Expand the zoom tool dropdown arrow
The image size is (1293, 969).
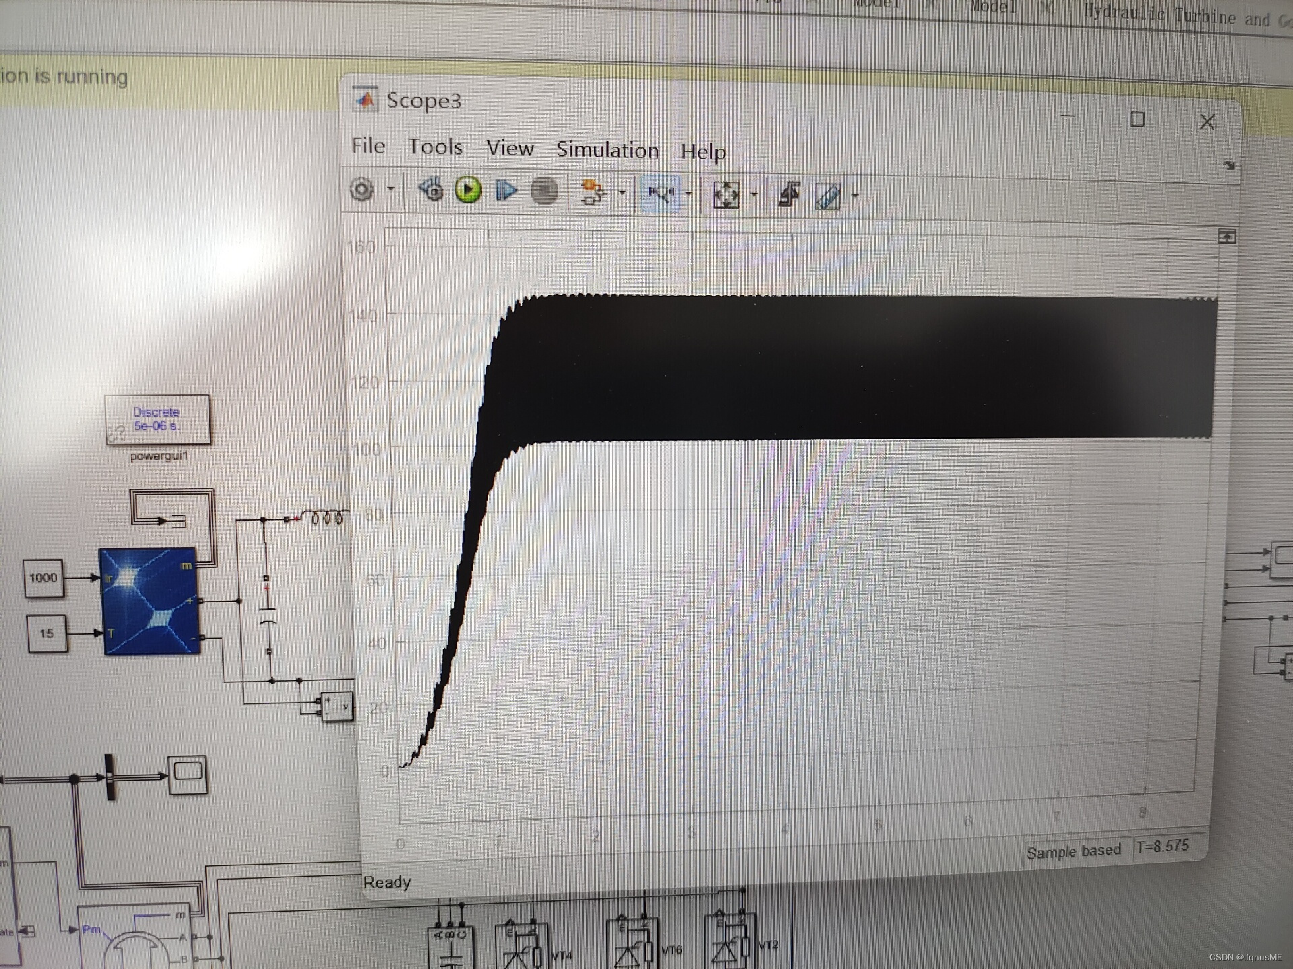(x=688, y=194)
